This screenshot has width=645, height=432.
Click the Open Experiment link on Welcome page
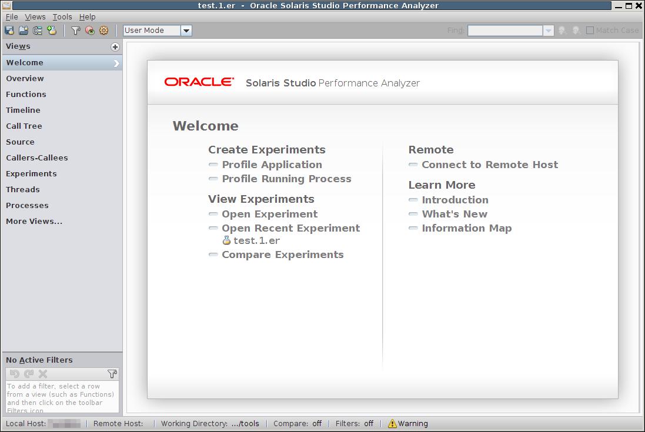pos(269,214)
